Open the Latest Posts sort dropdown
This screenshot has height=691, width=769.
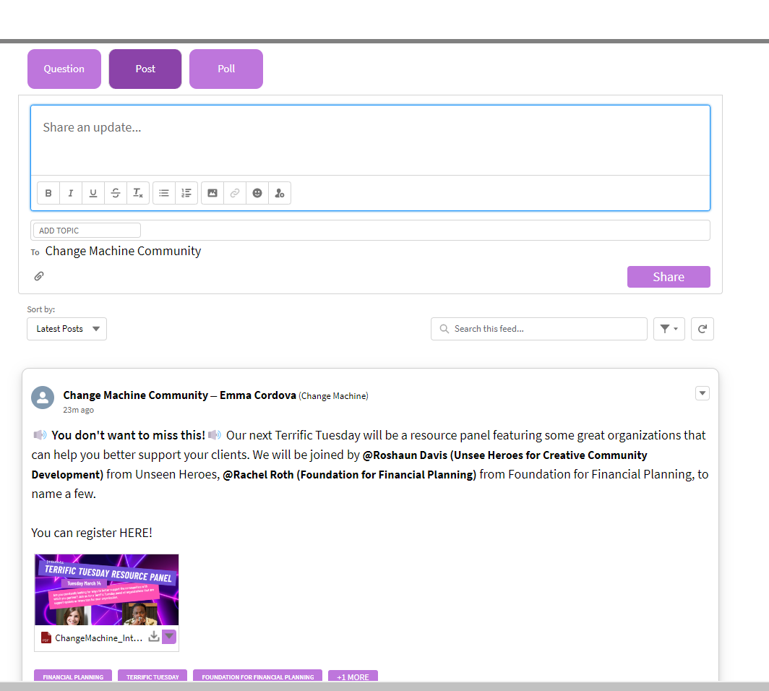point(66,329)
